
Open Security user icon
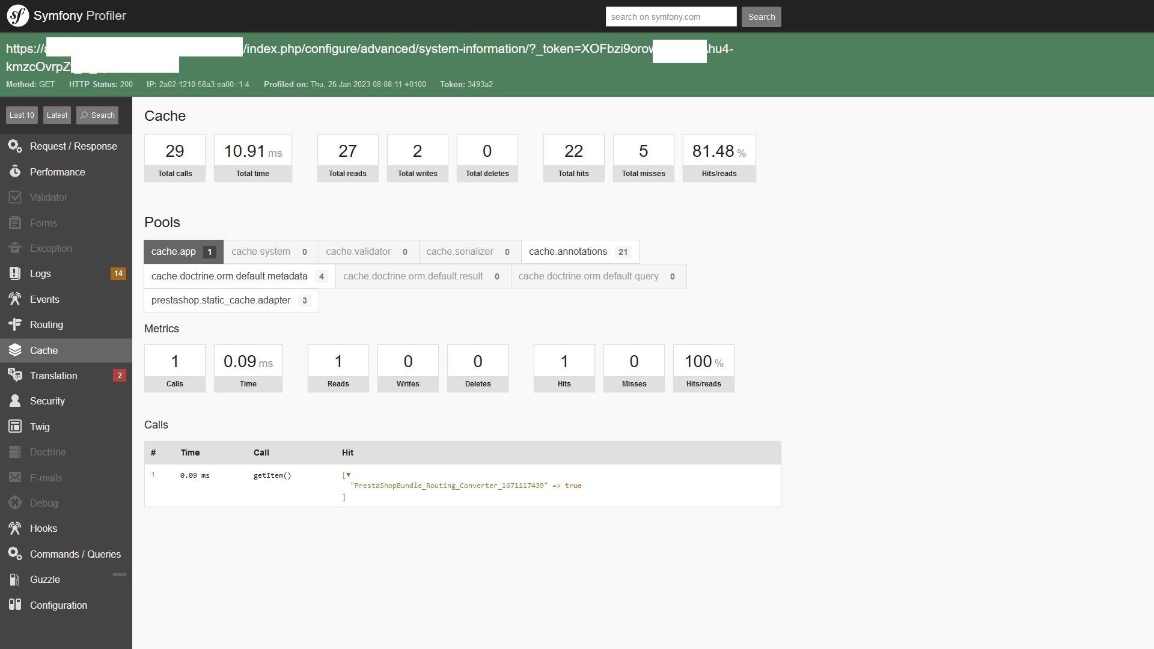(x=15, y=401)
